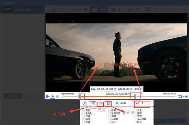
Task: Enable the 黑白 black-and-white effect checkbox
Action: tap(83, 110)
